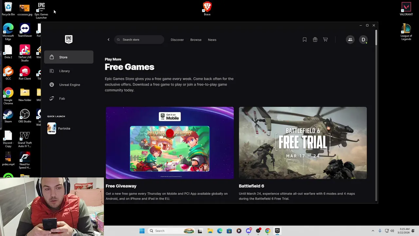The width and height of the screenshot is (419, 236).
Task: Open the wishlist bookmark icon
Action: 304,40
